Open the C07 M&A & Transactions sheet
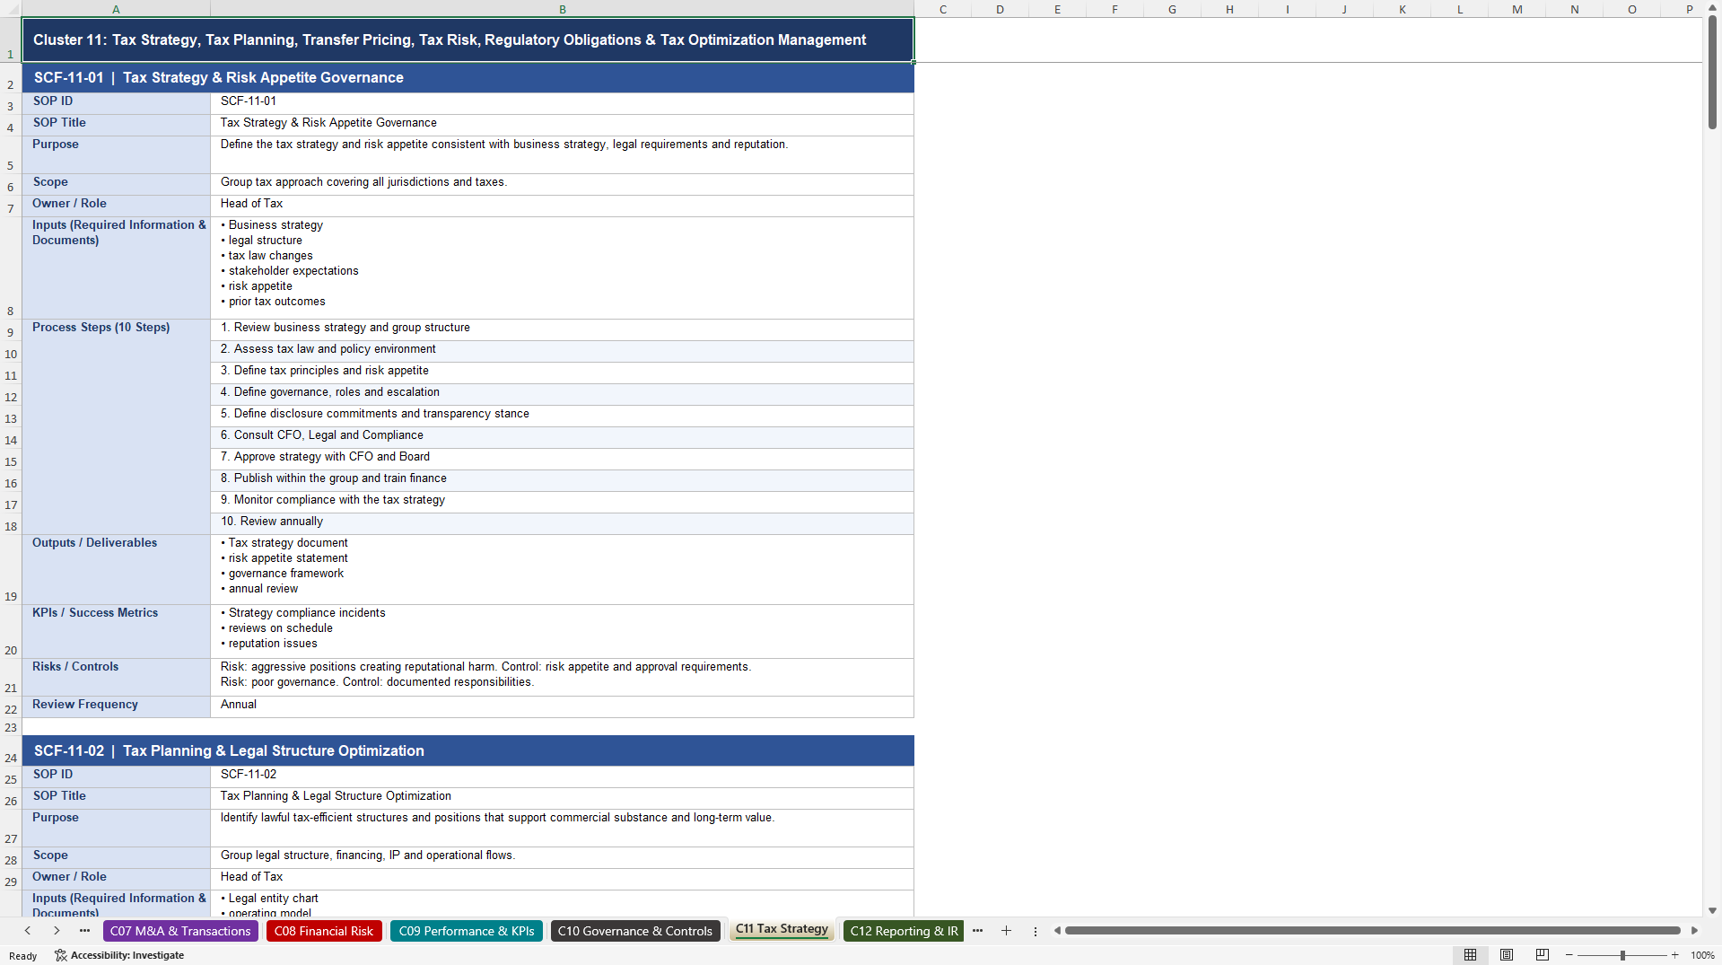Screen dimensions: 1722x965 pos(180,931)
